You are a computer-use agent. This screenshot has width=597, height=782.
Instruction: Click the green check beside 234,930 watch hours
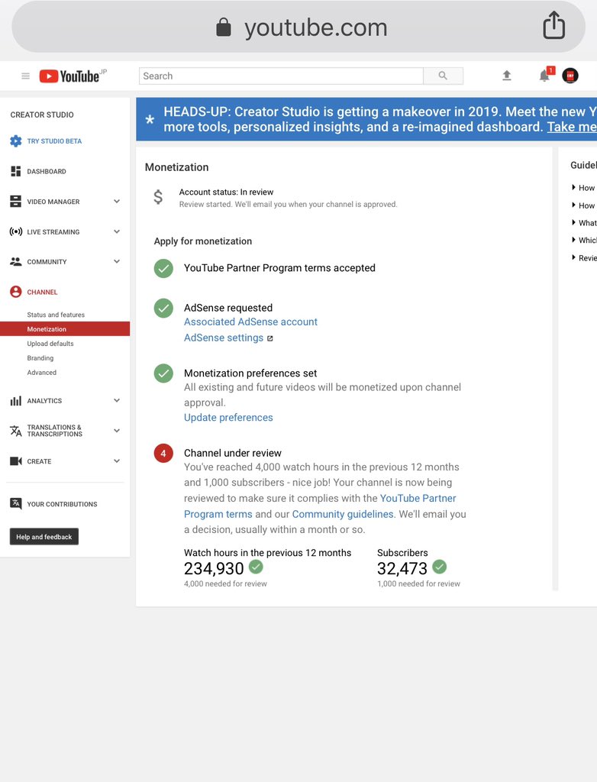coord(256,567)
